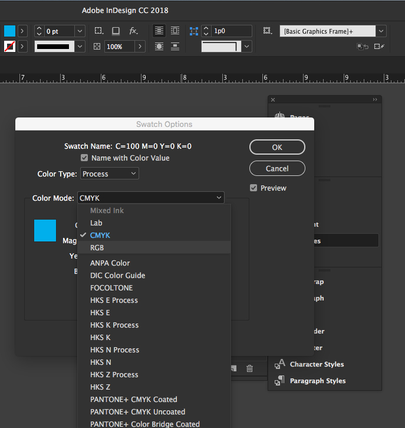Choose the checked CMYK menu entry
405x428 pixels.
[x=154, y=235]
